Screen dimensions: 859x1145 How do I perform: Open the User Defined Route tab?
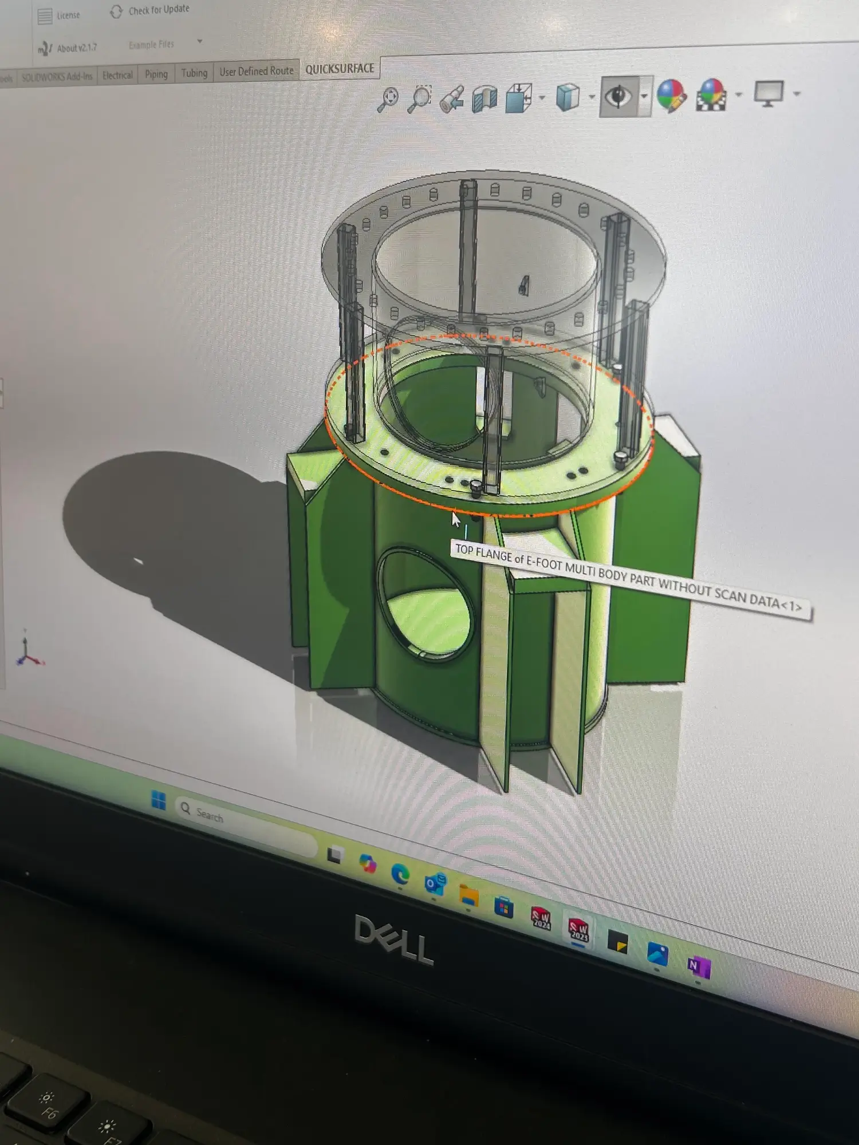tap(256, 71)
